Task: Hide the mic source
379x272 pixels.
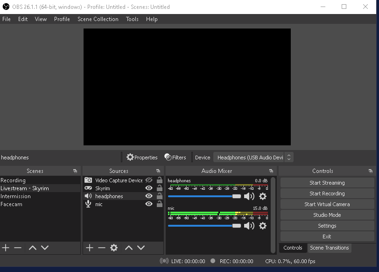Action: [x=149, y=204]
